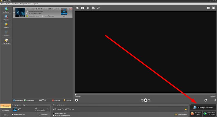The image size is (217, 117).
Task: Open Настройки видео on the file row
Action: (x=48, y=16)
